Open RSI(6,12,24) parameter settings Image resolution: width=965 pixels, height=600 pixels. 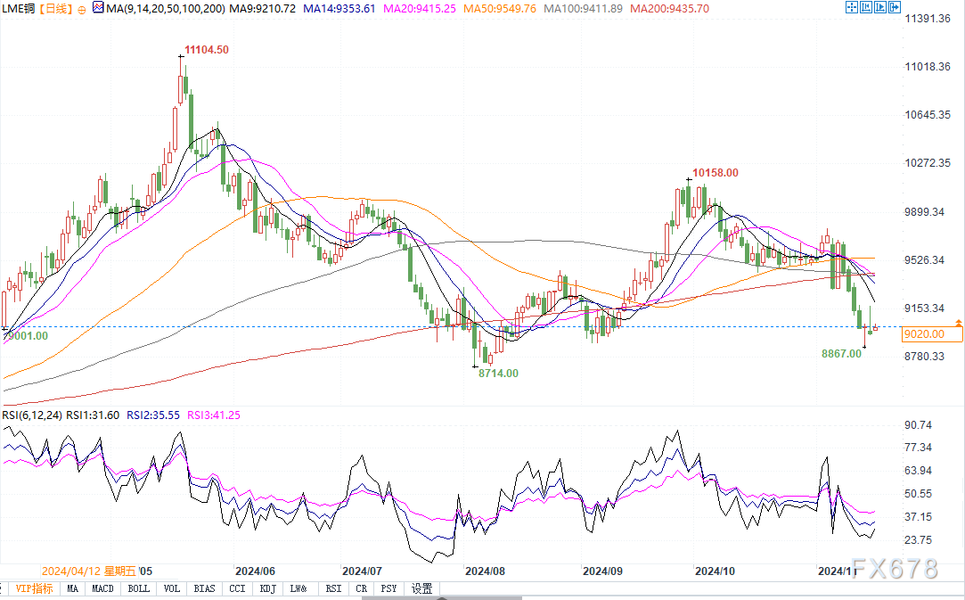(x=33, y=415)
